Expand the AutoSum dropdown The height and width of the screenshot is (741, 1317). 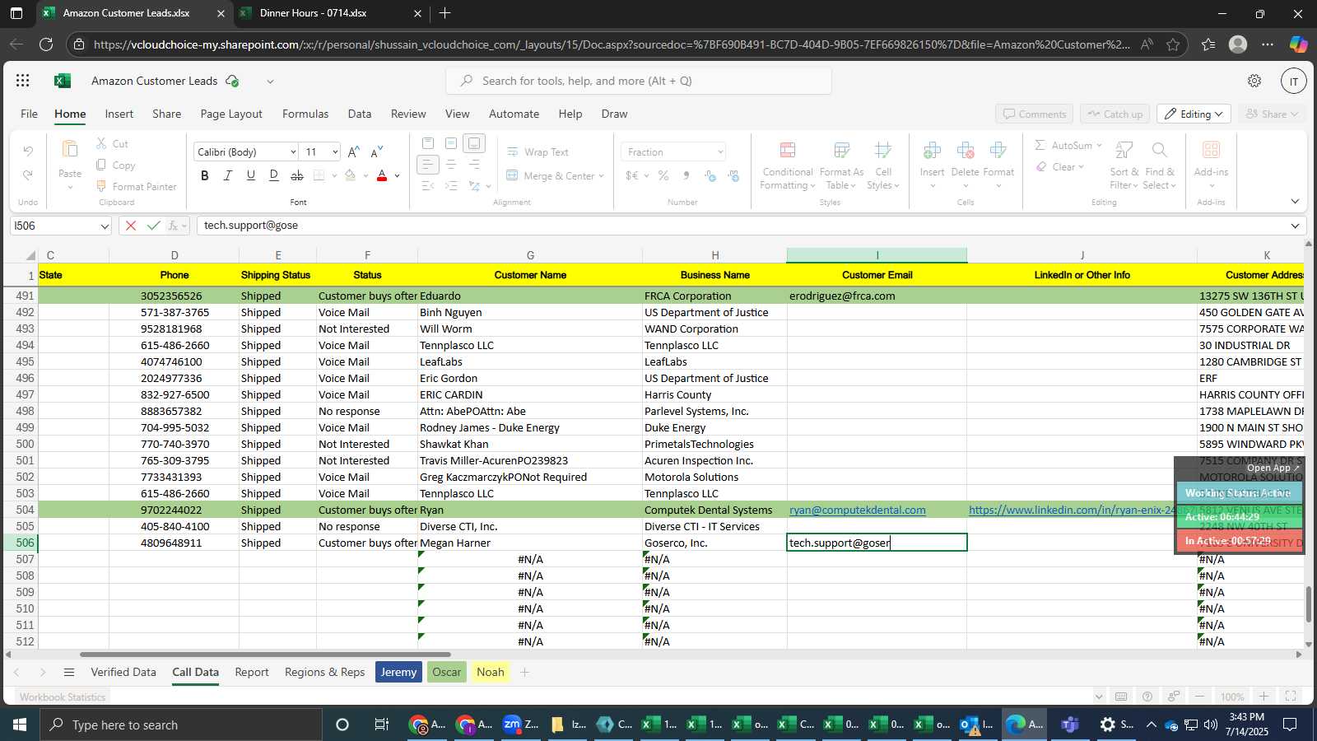pyautogui.click(x=1099, y=146)
